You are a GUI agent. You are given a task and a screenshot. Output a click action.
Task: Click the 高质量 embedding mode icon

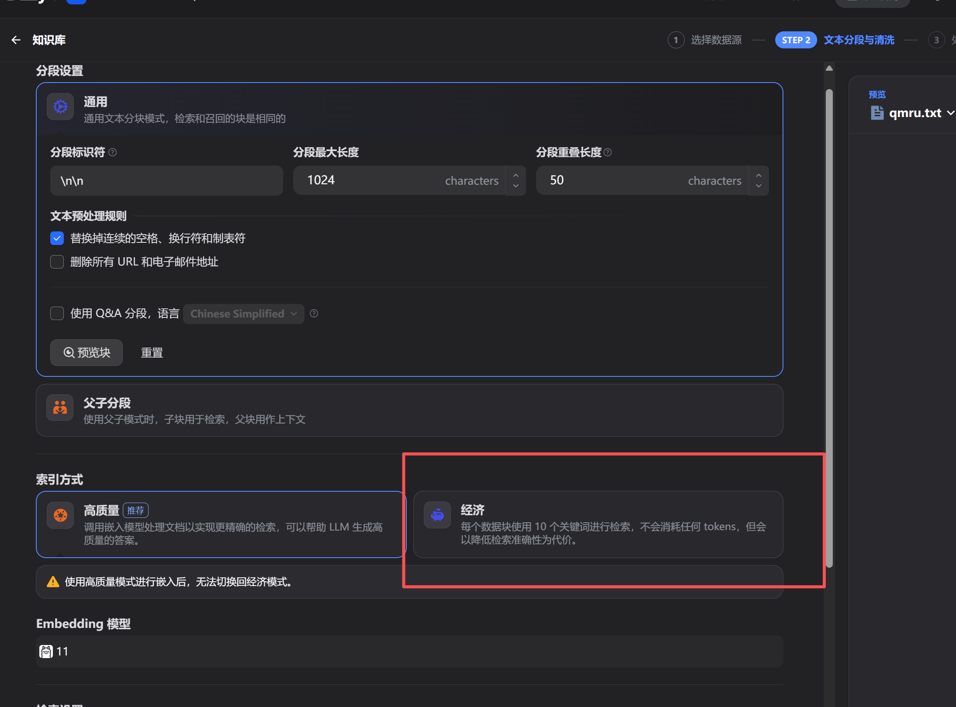(x=60, y=515)
